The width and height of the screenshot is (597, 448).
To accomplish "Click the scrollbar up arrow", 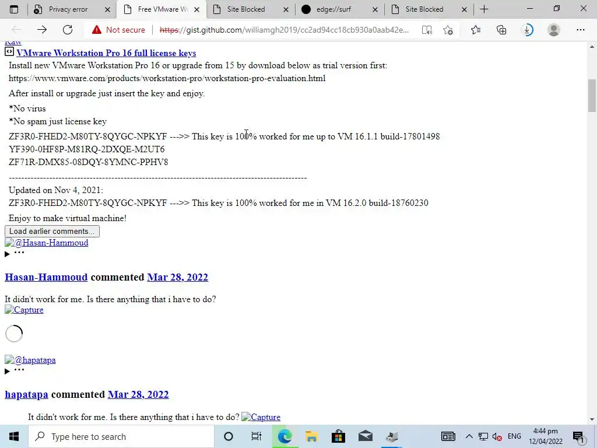I will (x=592, y=47).
